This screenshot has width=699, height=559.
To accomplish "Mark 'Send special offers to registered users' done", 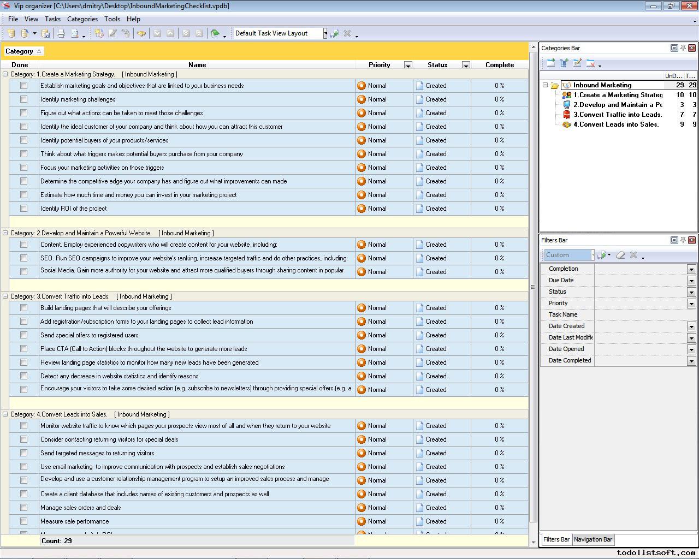I will 23,335.
